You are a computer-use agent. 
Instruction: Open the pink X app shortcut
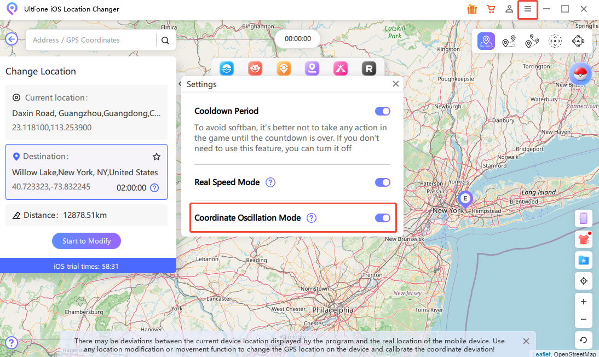click(x=341, y=68)
